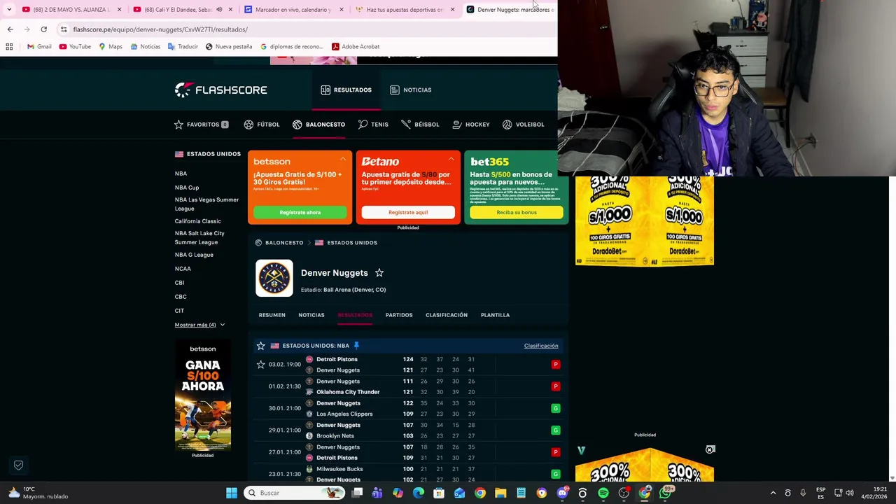The width and height of the screenshot is (896, 504).
Task: Close the Marcador en vivo tab
Action: tap(341, 10)
